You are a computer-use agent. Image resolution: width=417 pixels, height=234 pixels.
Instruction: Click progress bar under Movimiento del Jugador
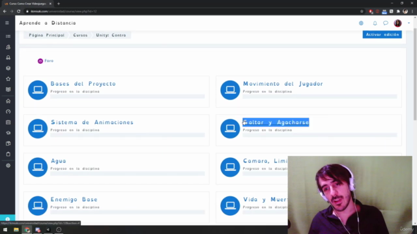coord(320,97)
